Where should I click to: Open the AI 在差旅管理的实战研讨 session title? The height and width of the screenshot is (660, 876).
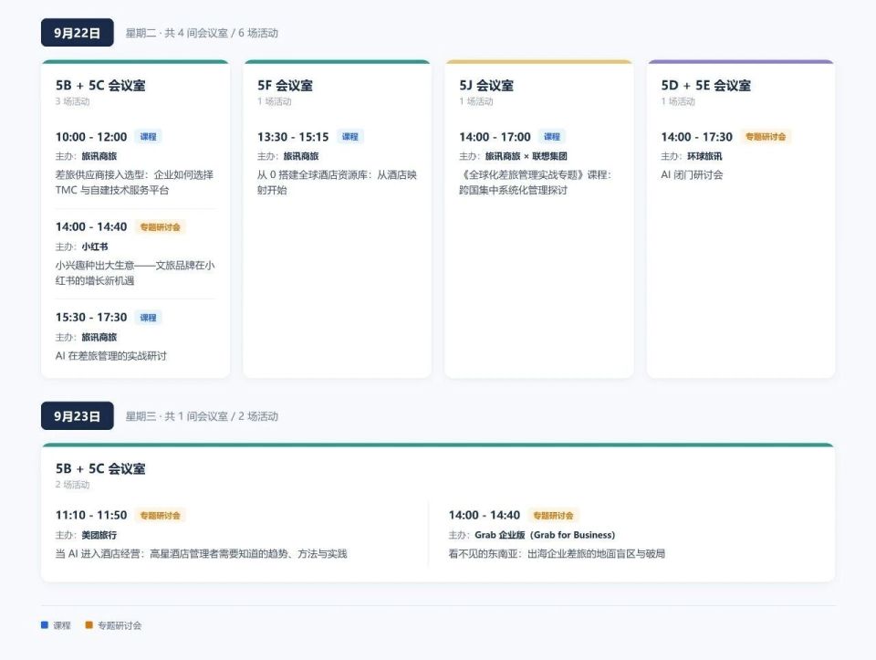[x=111, y=356]
